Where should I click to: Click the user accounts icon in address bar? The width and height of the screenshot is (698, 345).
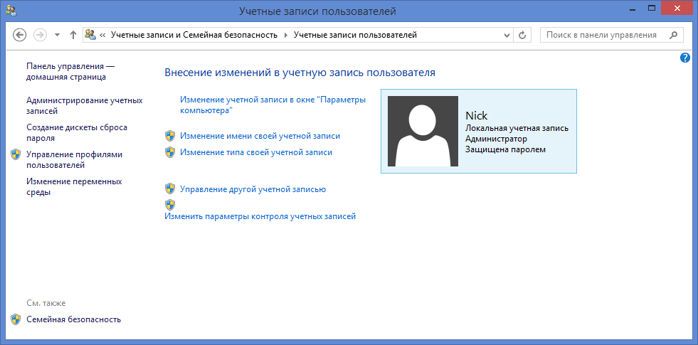pyautogui.click(x=90, y=35)
